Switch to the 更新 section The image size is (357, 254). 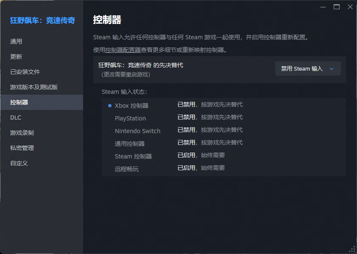click(42, 57)
